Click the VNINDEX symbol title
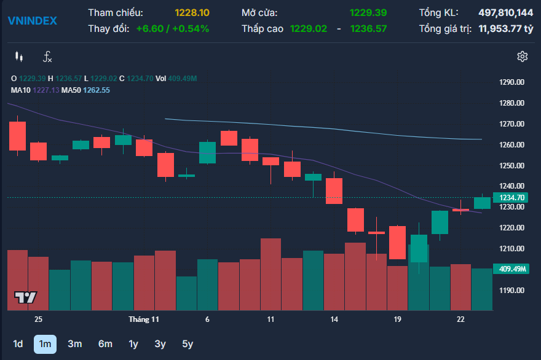Viewport: 541px width, 360px height. click(x=32, y=20)
